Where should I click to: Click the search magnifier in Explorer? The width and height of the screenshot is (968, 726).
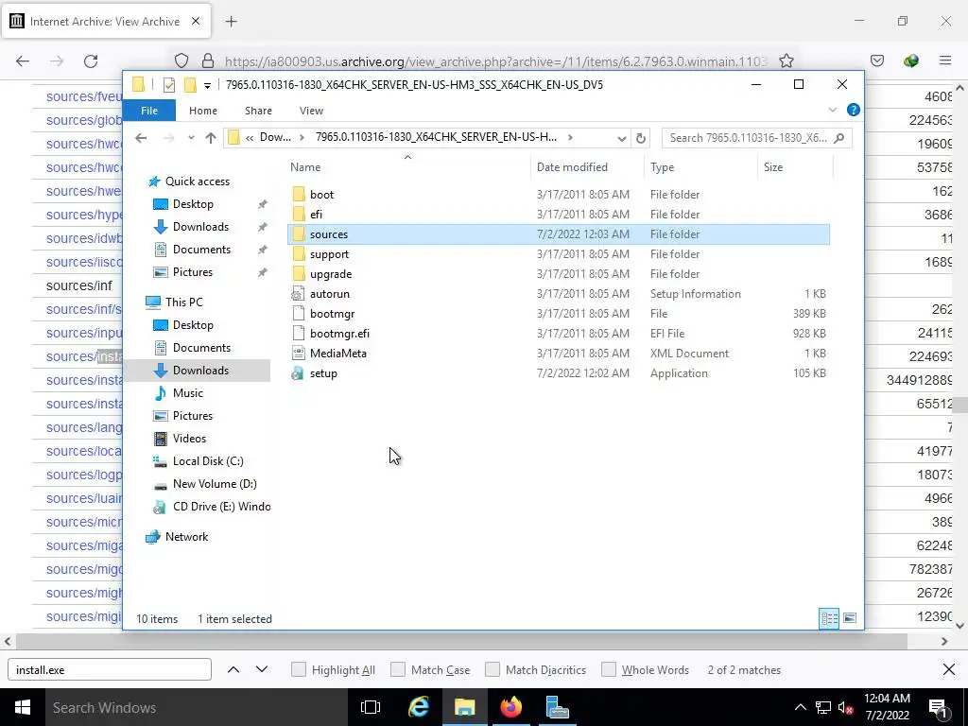[x=838, y=138]
